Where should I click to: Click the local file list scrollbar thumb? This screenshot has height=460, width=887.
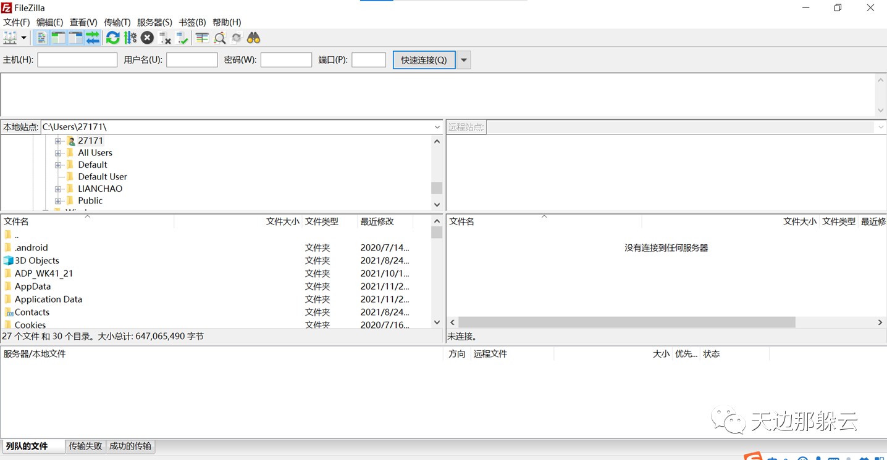tap(437, 232)
